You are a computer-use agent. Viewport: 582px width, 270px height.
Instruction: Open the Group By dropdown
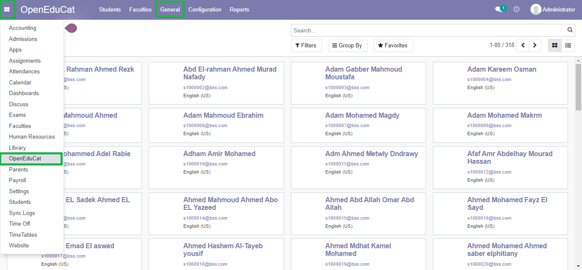pos(347,45)
